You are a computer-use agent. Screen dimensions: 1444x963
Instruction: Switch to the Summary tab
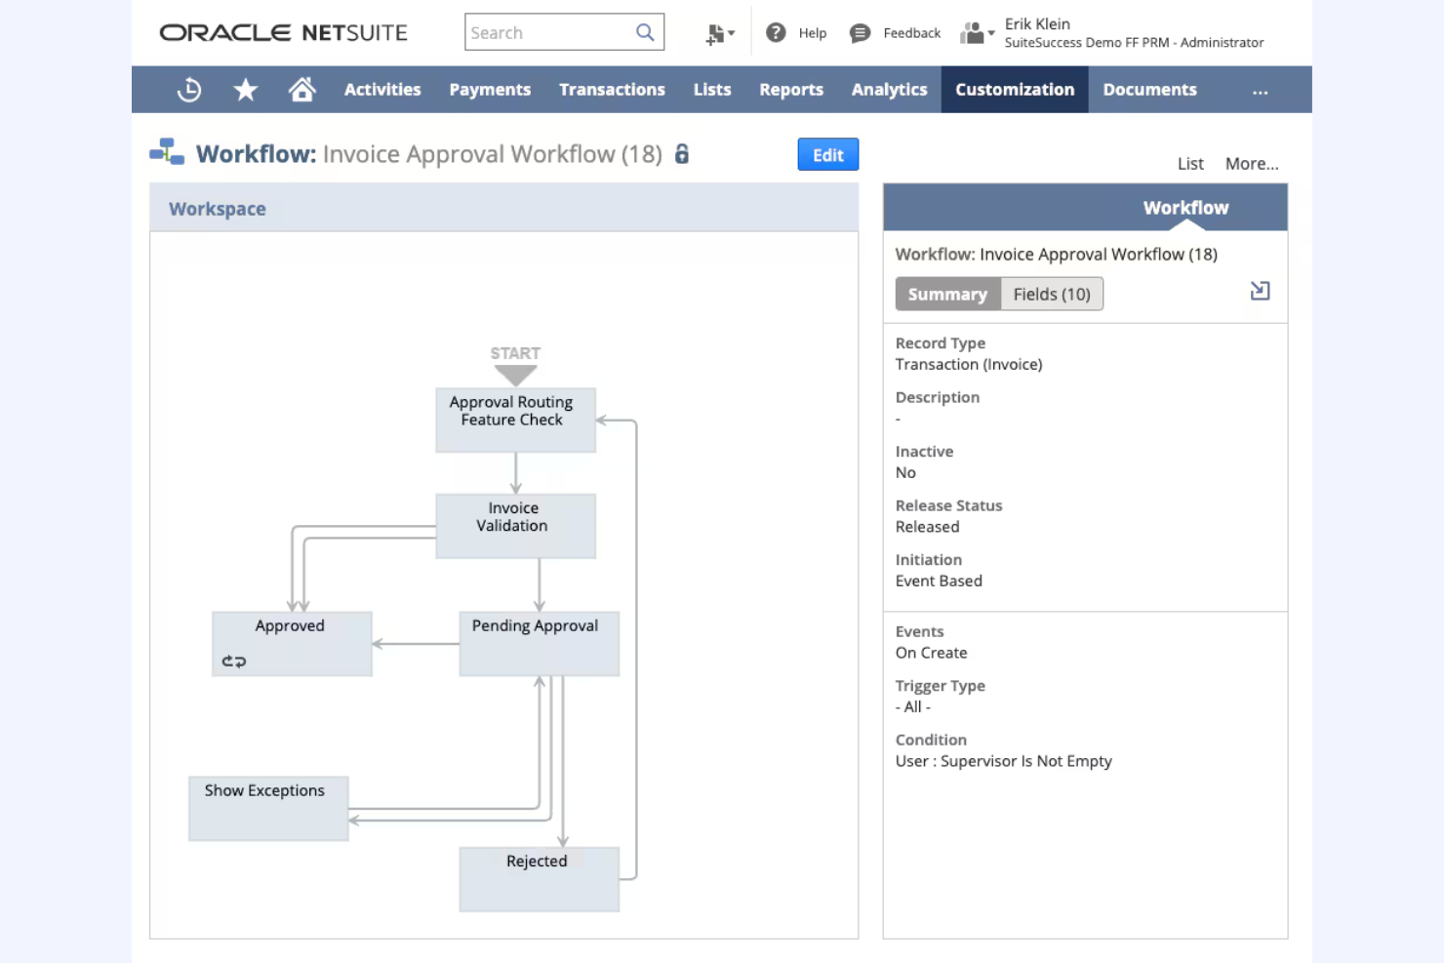point(948,294)
